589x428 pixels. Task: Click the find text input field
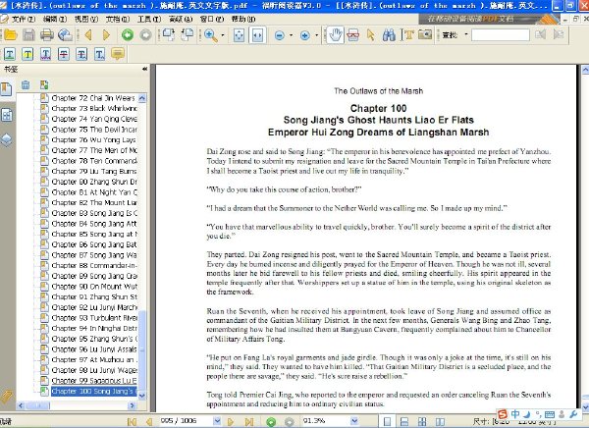click(501, 35)
